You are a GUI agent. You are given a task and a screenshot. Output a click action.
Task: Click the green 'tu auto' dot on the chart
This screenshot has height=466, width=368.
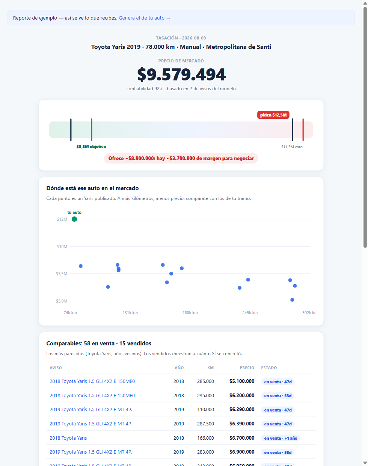click(x=74, y=219)
